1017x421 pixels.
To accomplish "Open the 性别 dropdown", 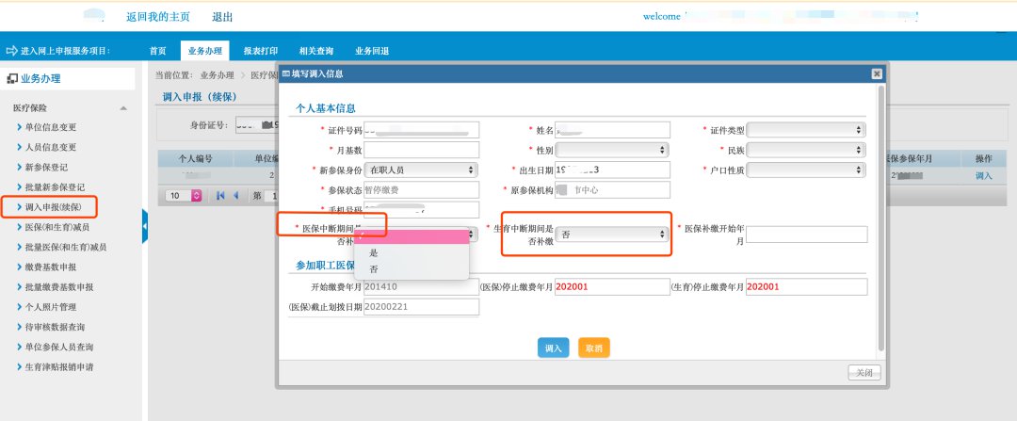I will 612,150.
